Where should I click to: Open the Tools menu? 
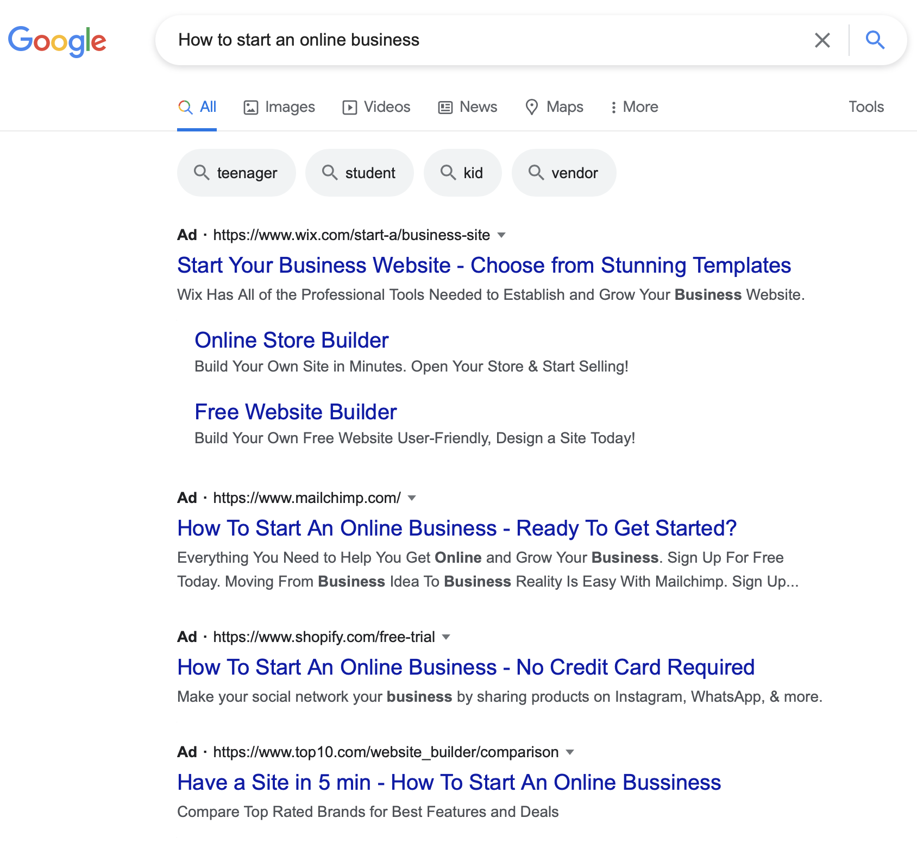point(866,107)
